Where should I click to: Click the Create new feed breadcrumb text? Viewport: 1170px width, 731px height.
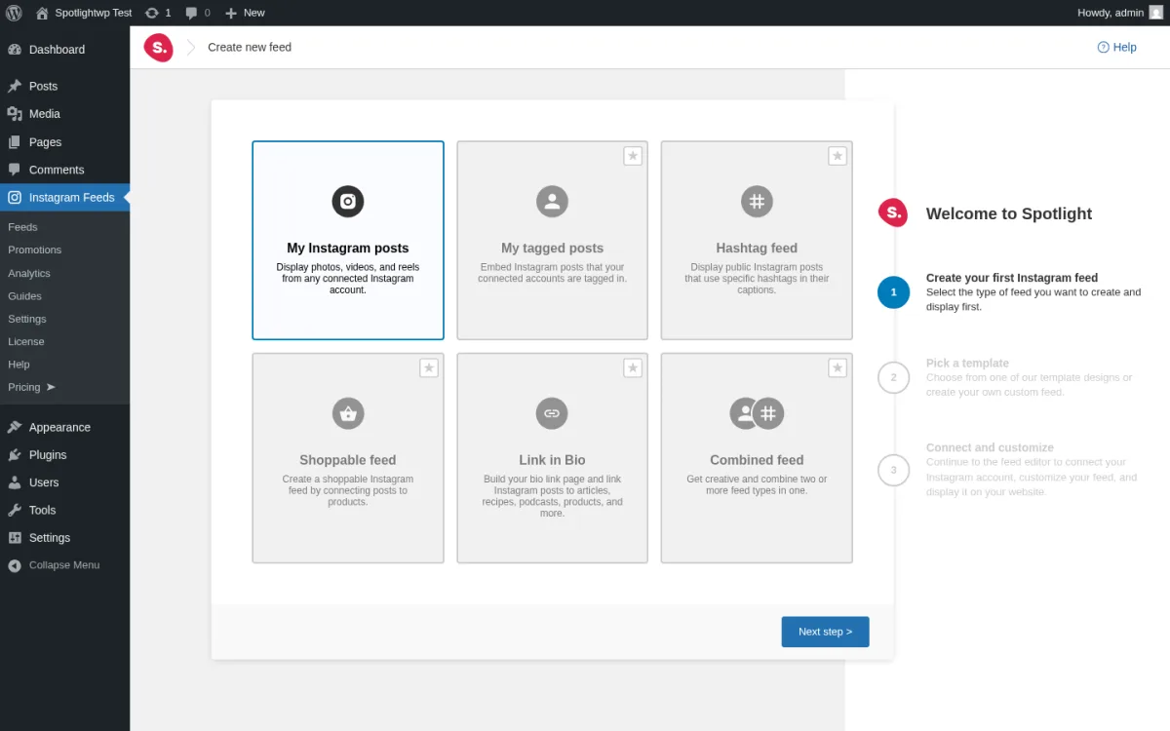pyautogui.click(x=250, y=47)
